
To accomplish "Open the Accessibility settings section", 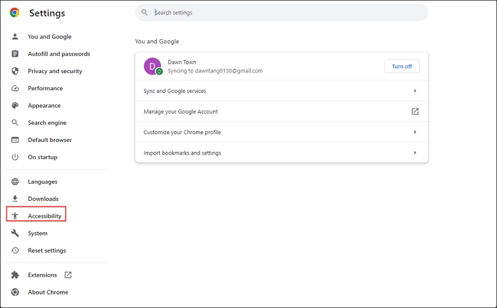I will 44,216.
